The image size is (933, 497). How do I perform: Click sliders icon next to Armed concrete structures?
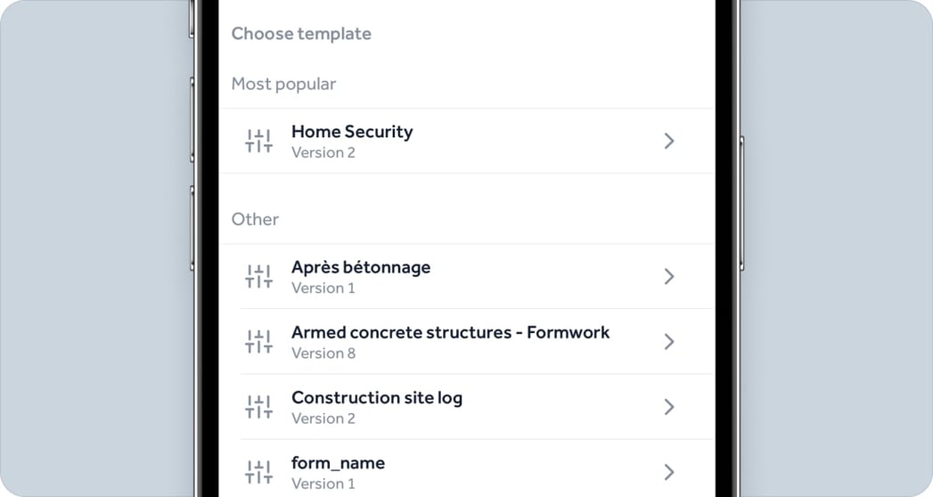coord(258,341)
